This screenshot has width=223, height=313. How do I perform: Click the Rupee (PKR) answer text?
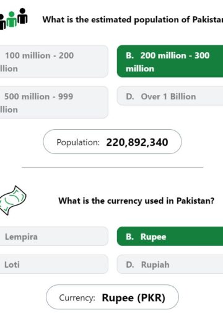134,298
